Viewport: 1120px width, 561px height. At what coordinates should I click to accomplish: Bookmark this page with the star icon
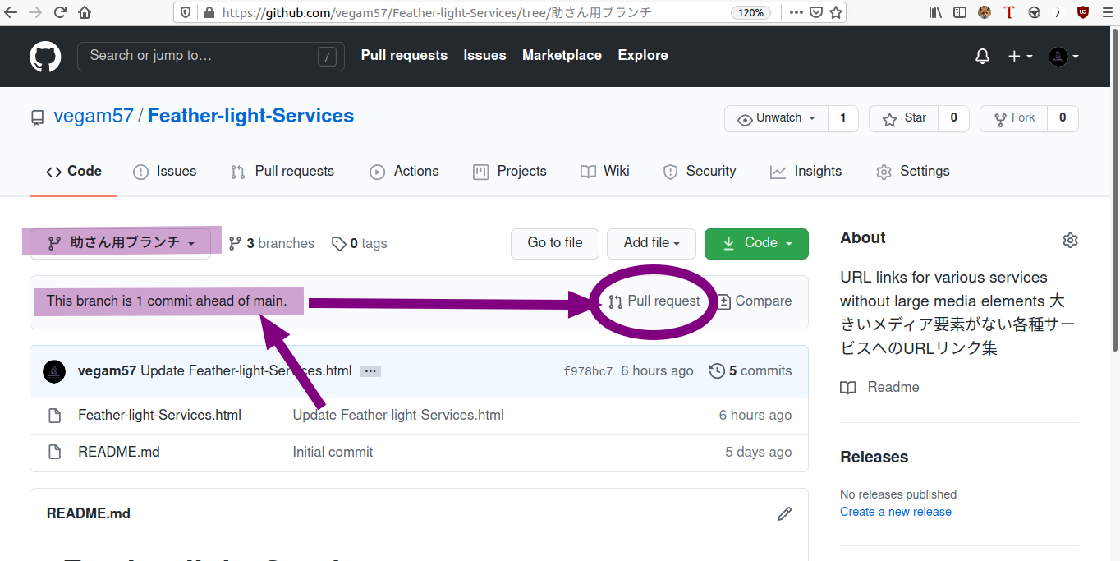point(836,12)
